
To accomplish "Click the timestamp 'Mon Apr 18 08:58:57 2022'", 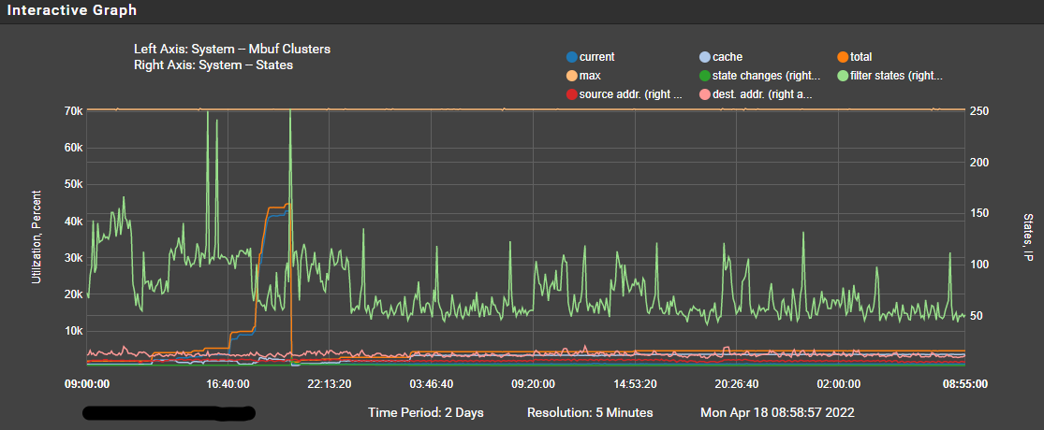I will (x=778, y=413).
